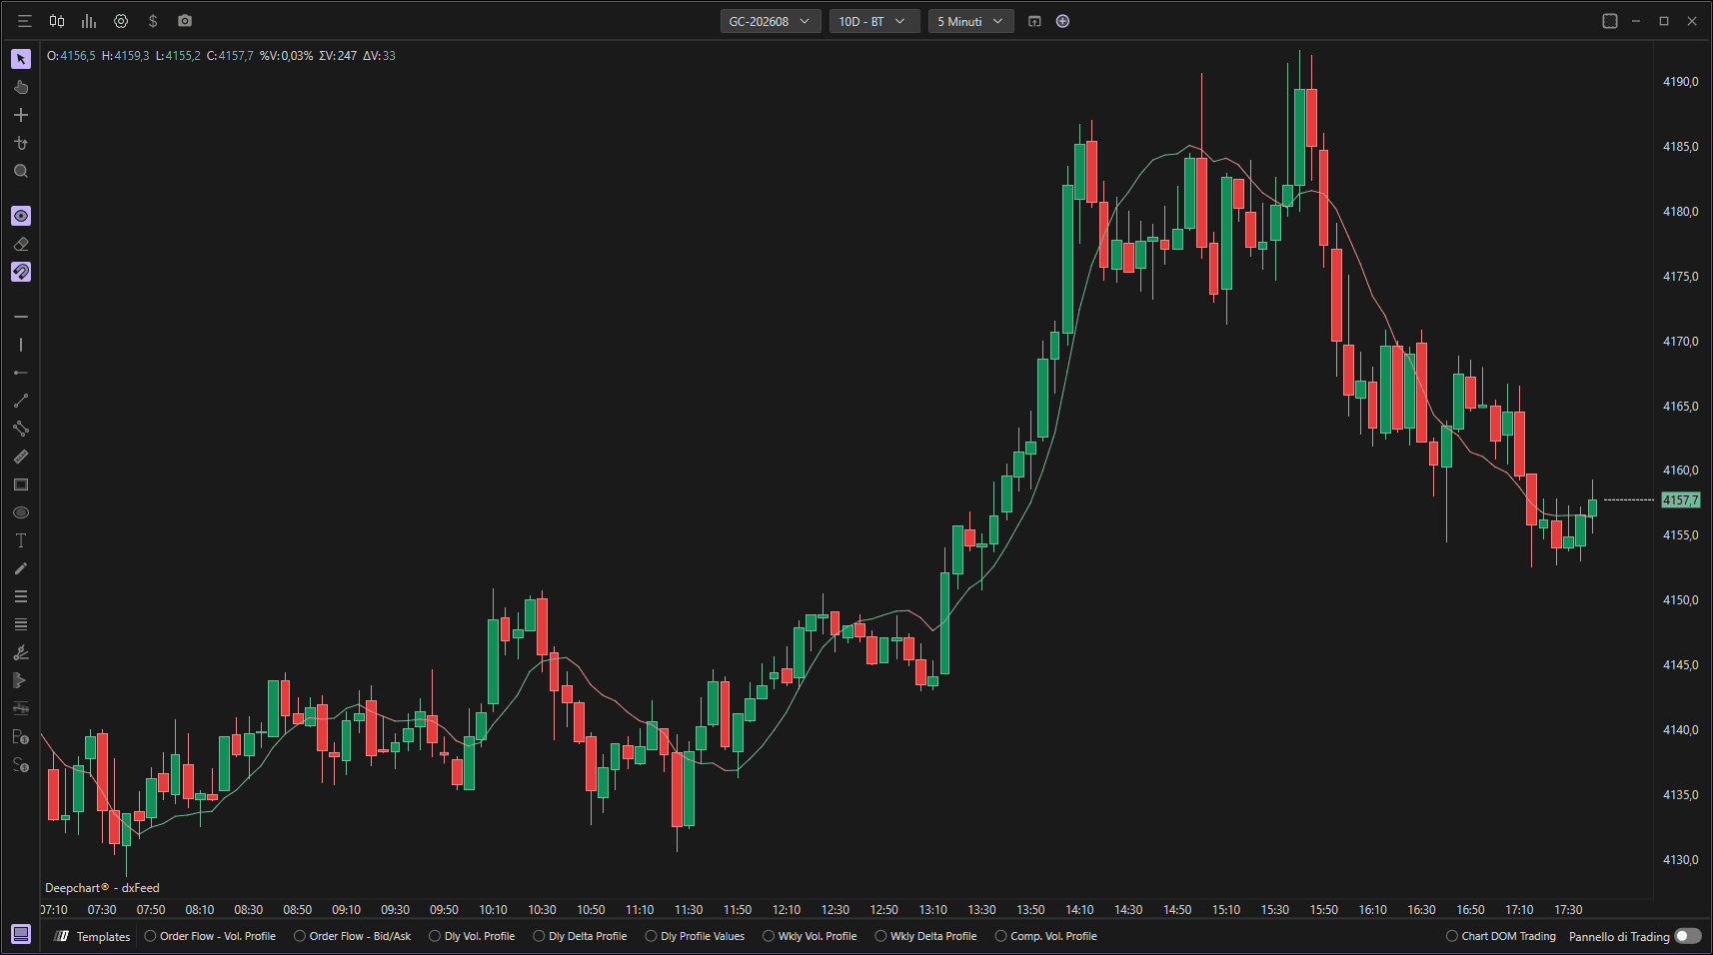Open the 10D - BT range dropdown
Viewport: 1713px width, 955px height.
tap(874, 21)
